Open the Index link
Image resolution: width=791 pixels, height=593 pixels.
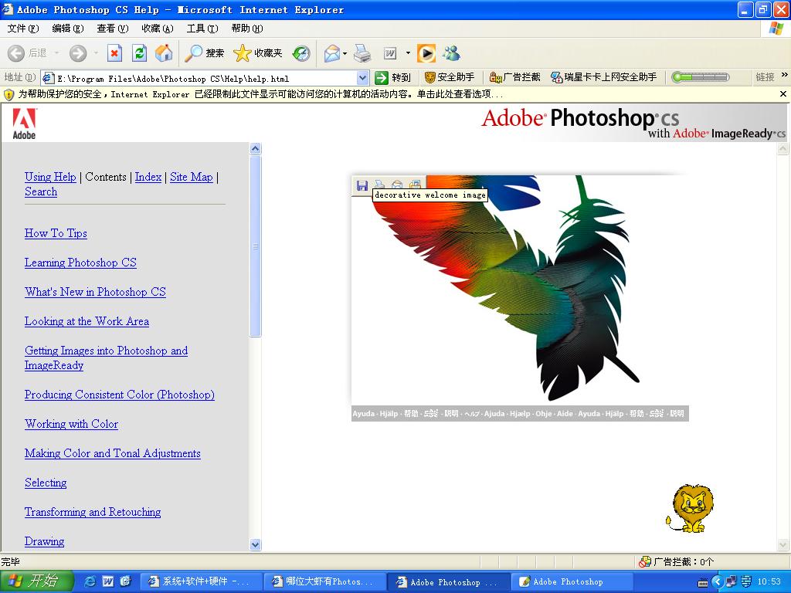(148, 177)
